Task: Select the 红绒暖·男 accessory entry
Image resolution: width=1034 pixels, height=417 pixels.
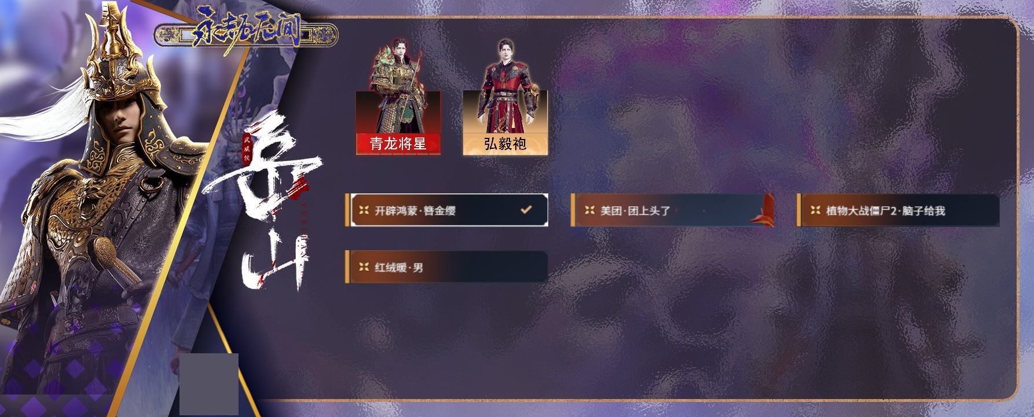Action: point(446,267)
